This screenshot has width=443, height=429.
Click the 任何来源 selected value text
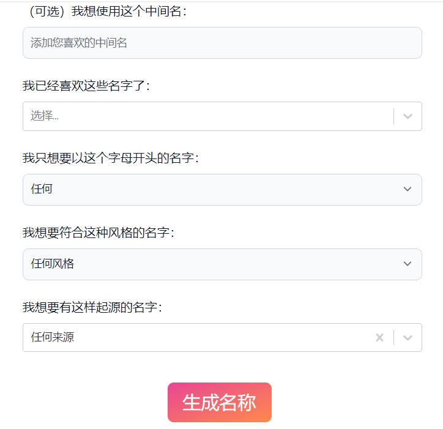tap(53, 338)
